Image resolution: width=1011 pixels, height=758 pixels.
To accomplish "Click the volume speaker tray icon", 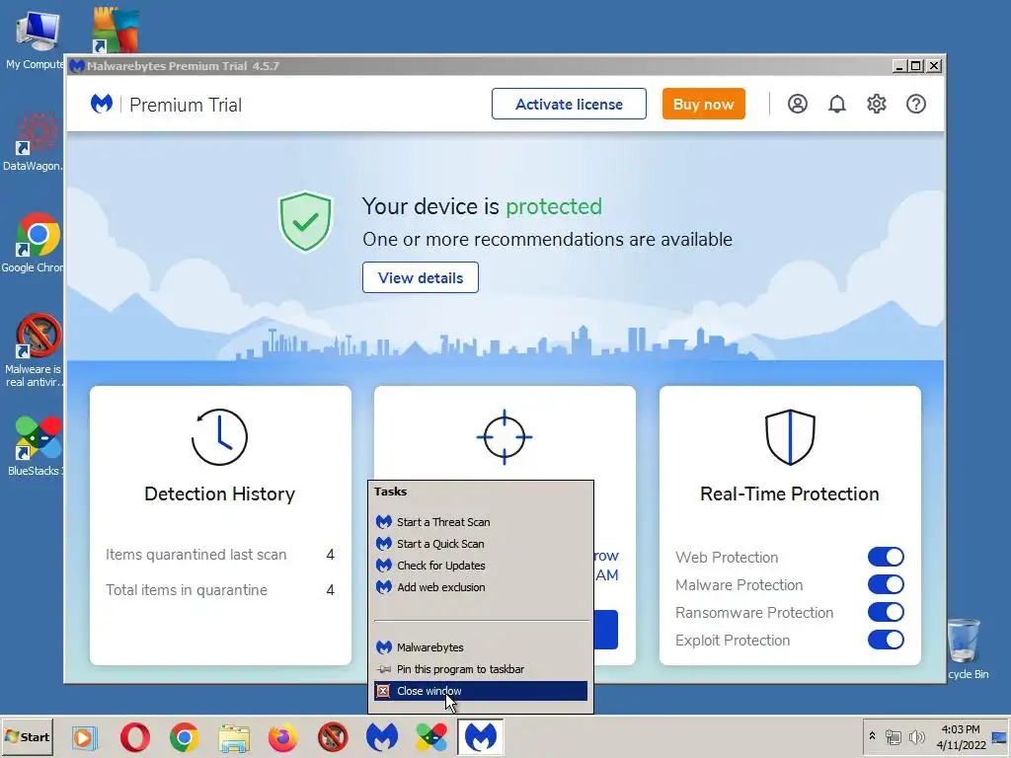I will [916, 736].
